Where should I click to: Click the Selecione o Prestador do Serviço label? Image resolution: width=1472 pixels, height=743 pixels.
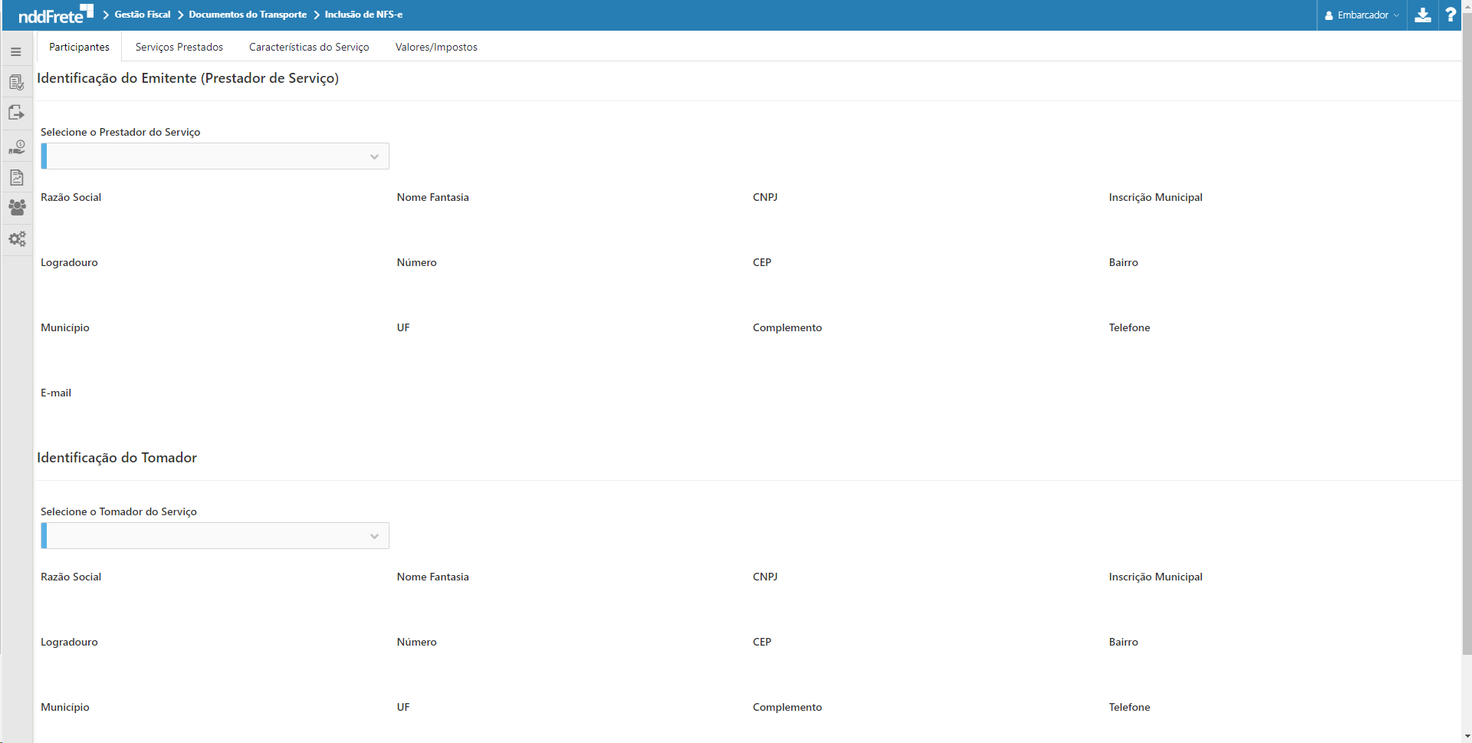tap(120, 132)
